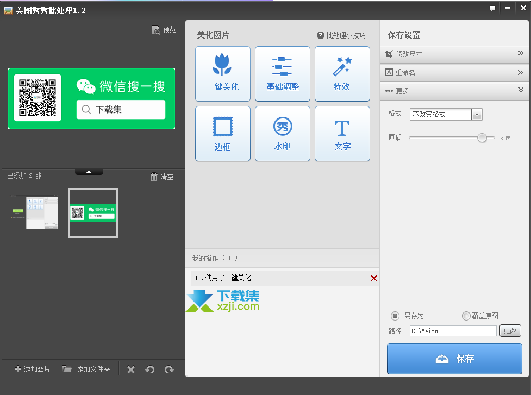The width and height of the screenshot is (531, 395).
Task: Open the 基础调整 basic adjustment tool
Action: click(x=283, y=74)
